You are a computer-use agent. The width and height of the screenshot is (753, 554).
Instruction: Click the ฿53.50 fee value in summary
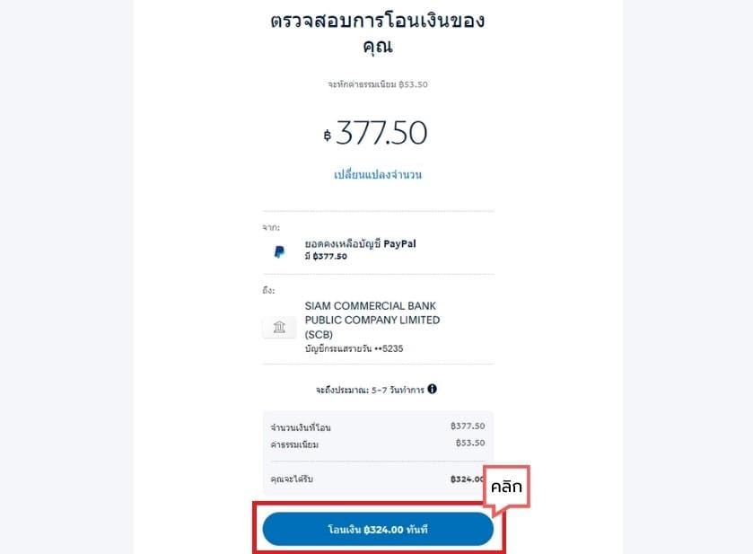click(470, 443)
